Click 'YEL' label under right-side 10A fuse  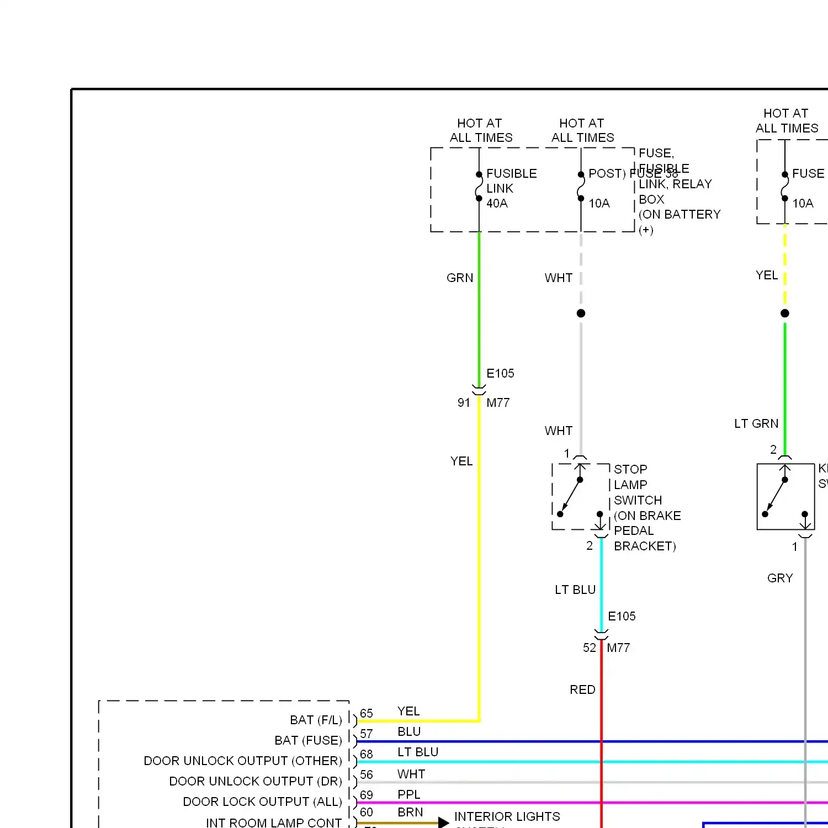767,275
